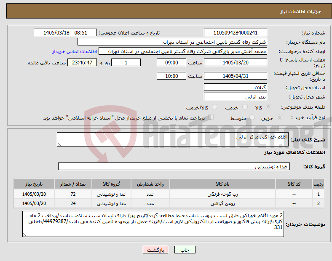Select the خدمت radio button

[x=245, y=107]
